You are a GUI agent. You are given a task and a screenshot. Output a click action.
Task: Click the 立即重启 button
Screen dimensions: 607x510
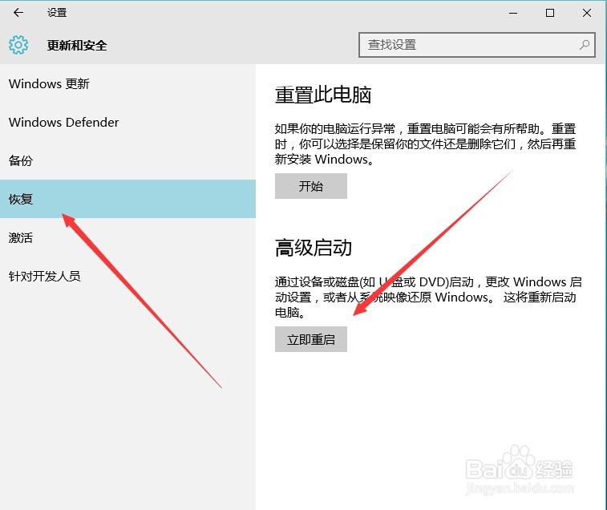[x=311, y=339]
